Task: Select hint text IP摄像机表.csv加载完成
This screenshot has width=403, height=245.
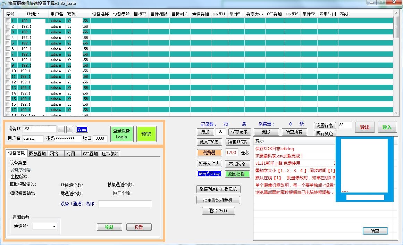Action: [x=279, y=156]
